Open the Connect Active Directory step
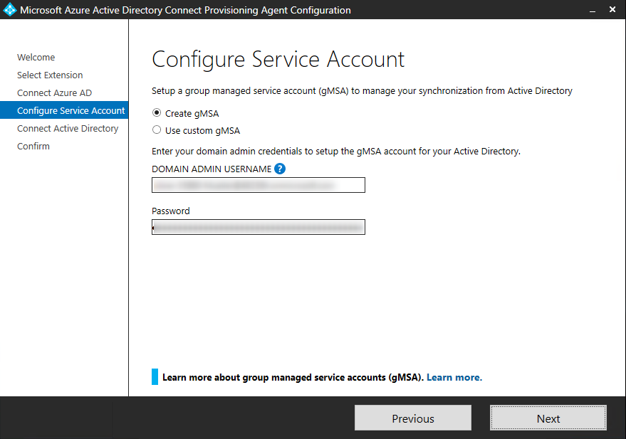 tap(68, 128)
